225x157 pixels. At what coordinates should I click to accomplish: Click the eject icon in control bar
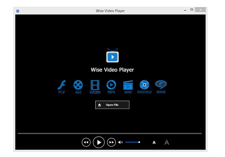coord(154,142)
